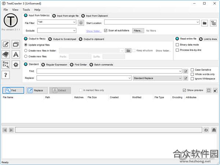
Task: Expand the Find history dropdown
Action: [x=180, y=71]
